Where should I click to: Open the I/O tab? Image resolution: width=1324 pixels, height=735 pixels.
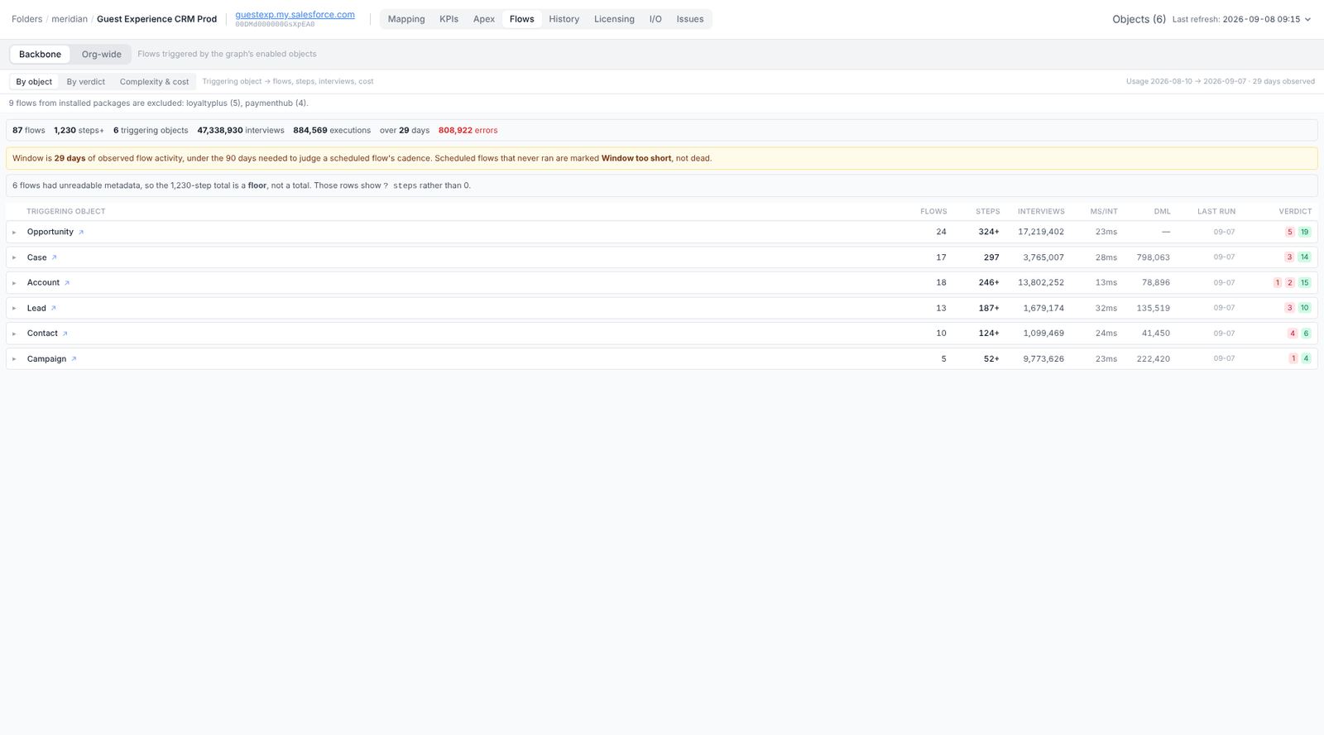(655, 19)
